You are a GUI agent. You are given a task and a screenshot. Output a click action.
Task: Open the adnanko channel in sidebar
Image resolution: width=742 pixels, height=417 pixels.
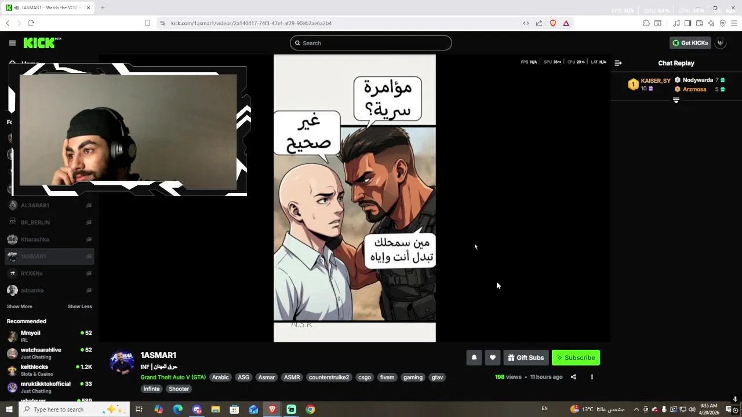click(49, 290)
